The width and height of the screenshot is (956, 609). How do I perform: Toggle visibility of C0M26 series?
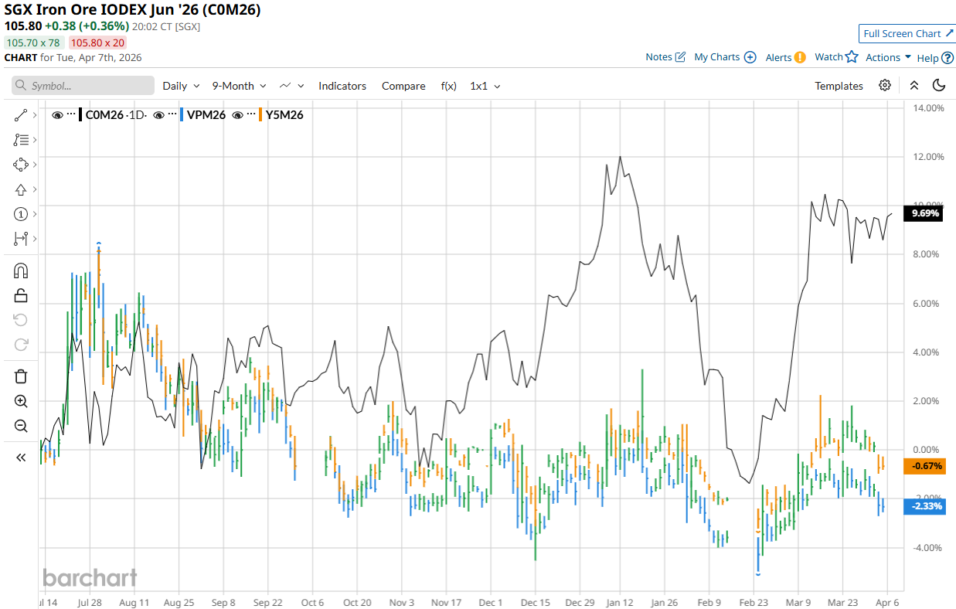tap(57, 115)
